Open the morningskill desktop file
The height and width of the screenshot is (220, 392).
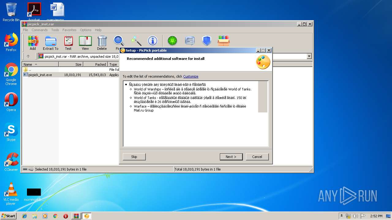34,194
